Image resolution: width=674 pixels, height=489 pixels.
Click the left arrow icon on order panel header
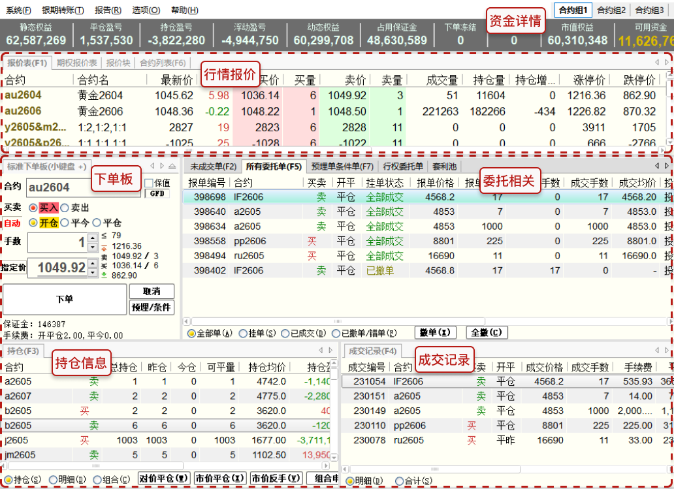[152, 166]
